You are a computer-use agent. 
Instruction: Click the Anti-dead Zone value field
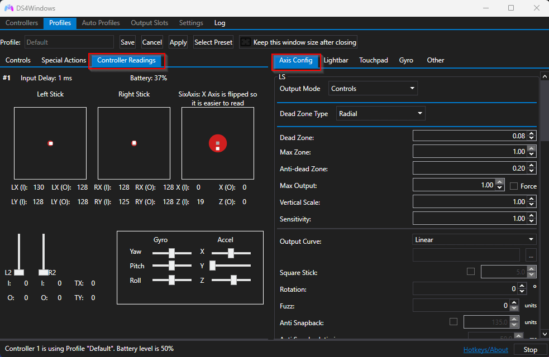(x=470, y=168)
